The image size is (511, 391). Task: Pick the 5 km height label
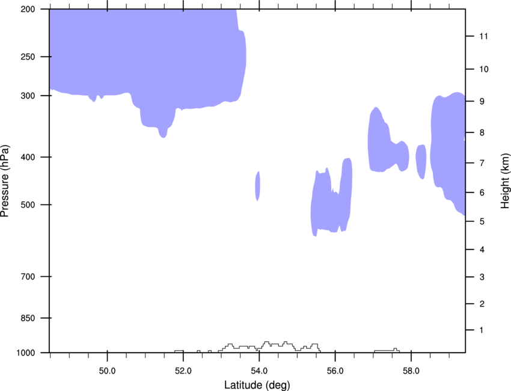pos(482,222)
